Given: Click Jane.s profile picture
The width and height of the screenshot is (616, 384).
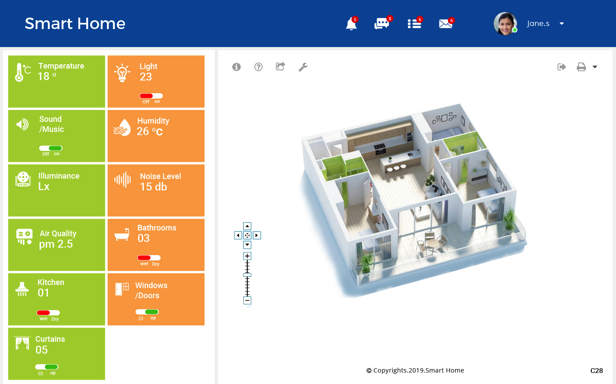Looking at the screenshot, I should point(505,23).
